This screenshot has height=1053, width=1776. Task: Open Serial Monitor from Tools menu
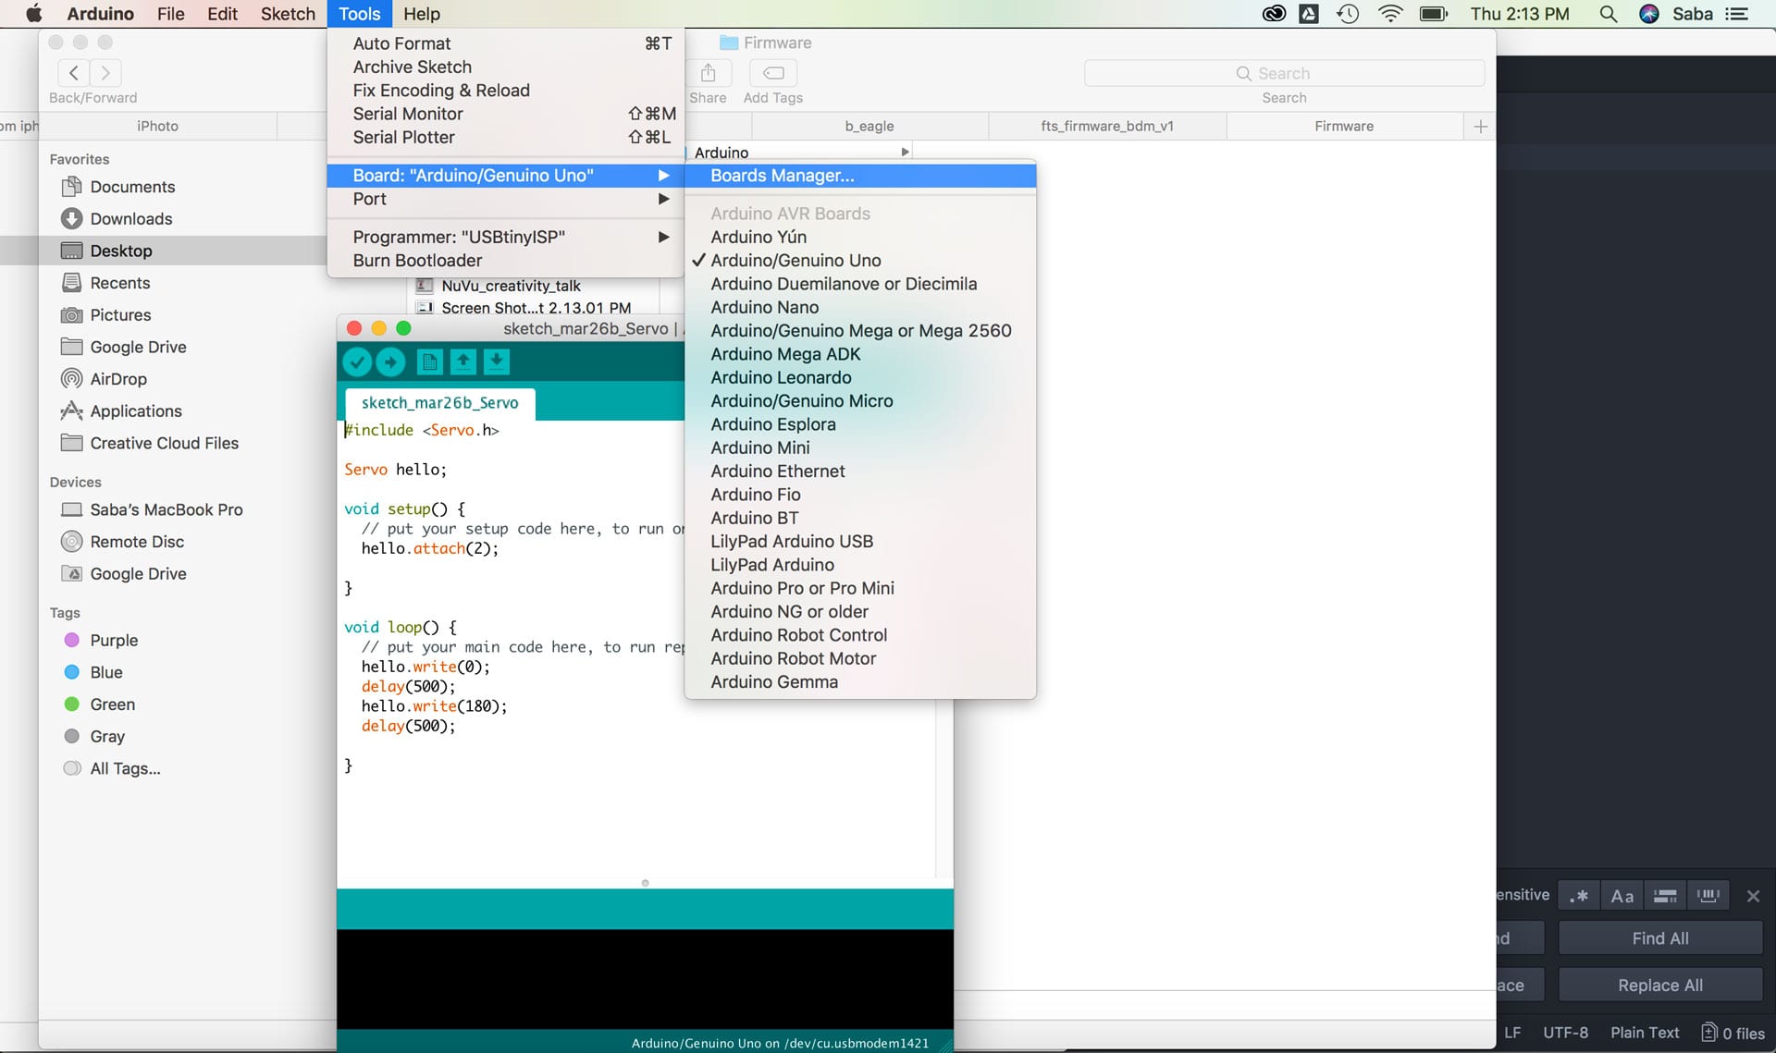click(x=505, y=114)
